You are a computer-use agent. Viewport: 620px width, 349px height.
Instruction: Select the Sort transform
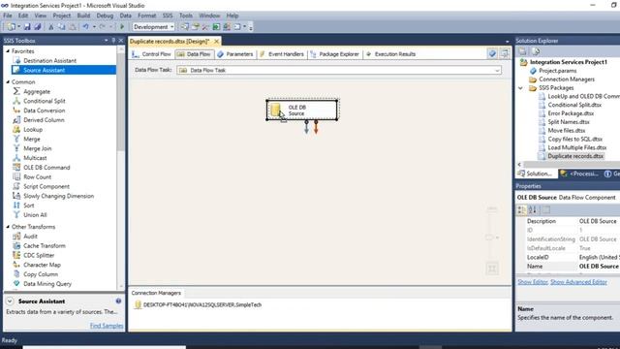click(x=28, y=206)
